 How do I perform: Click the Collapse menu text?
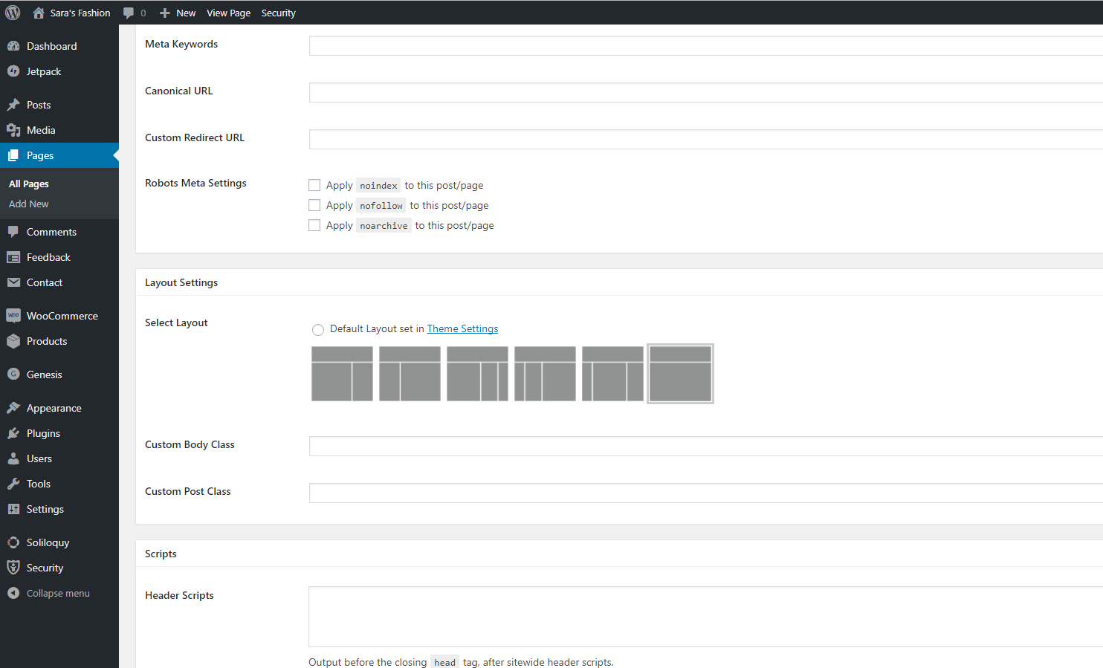tap(58, 593)
